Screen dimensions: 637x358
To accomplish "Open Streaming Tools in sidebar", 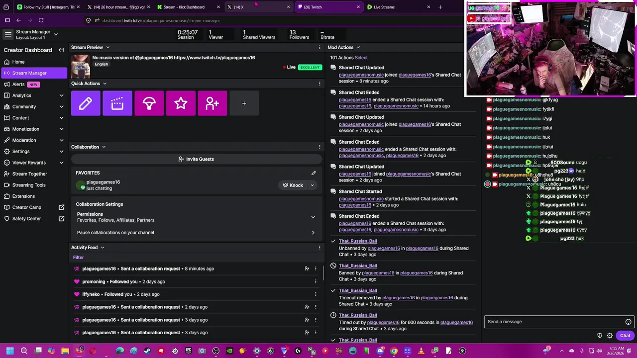I will pos(33,185).
